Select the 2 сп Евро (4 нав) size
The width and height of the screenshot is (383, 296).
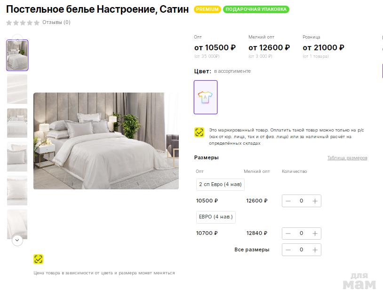click(x=220, y=185)
